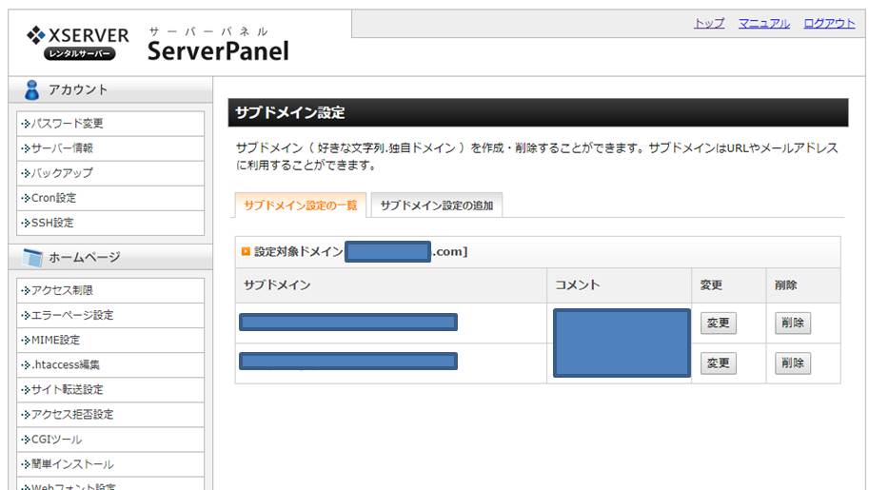Viewport: 869px width, 490px height.
Task: Click the トップ link in header
Action: (709, 23)
